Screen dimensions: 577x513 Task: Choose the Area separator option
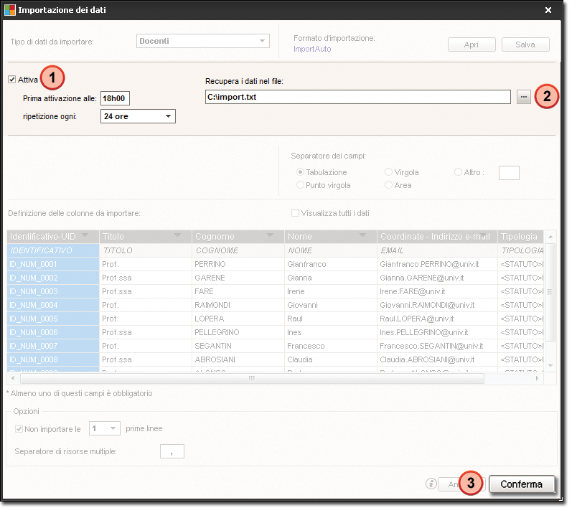point(388,184)
